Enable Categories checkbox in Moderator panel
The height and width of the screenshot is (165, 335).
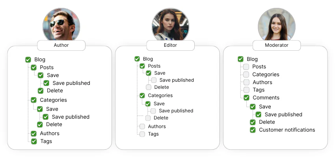(x=246, y=75)
